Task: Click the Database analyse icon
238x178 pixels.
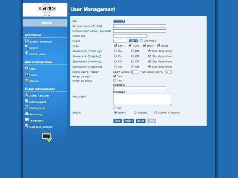Action: 27,126
